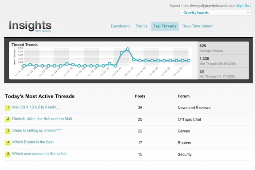Open the Which Router is the best thread
The width and height of the screenshot is (255, 170).
(33, 142)
